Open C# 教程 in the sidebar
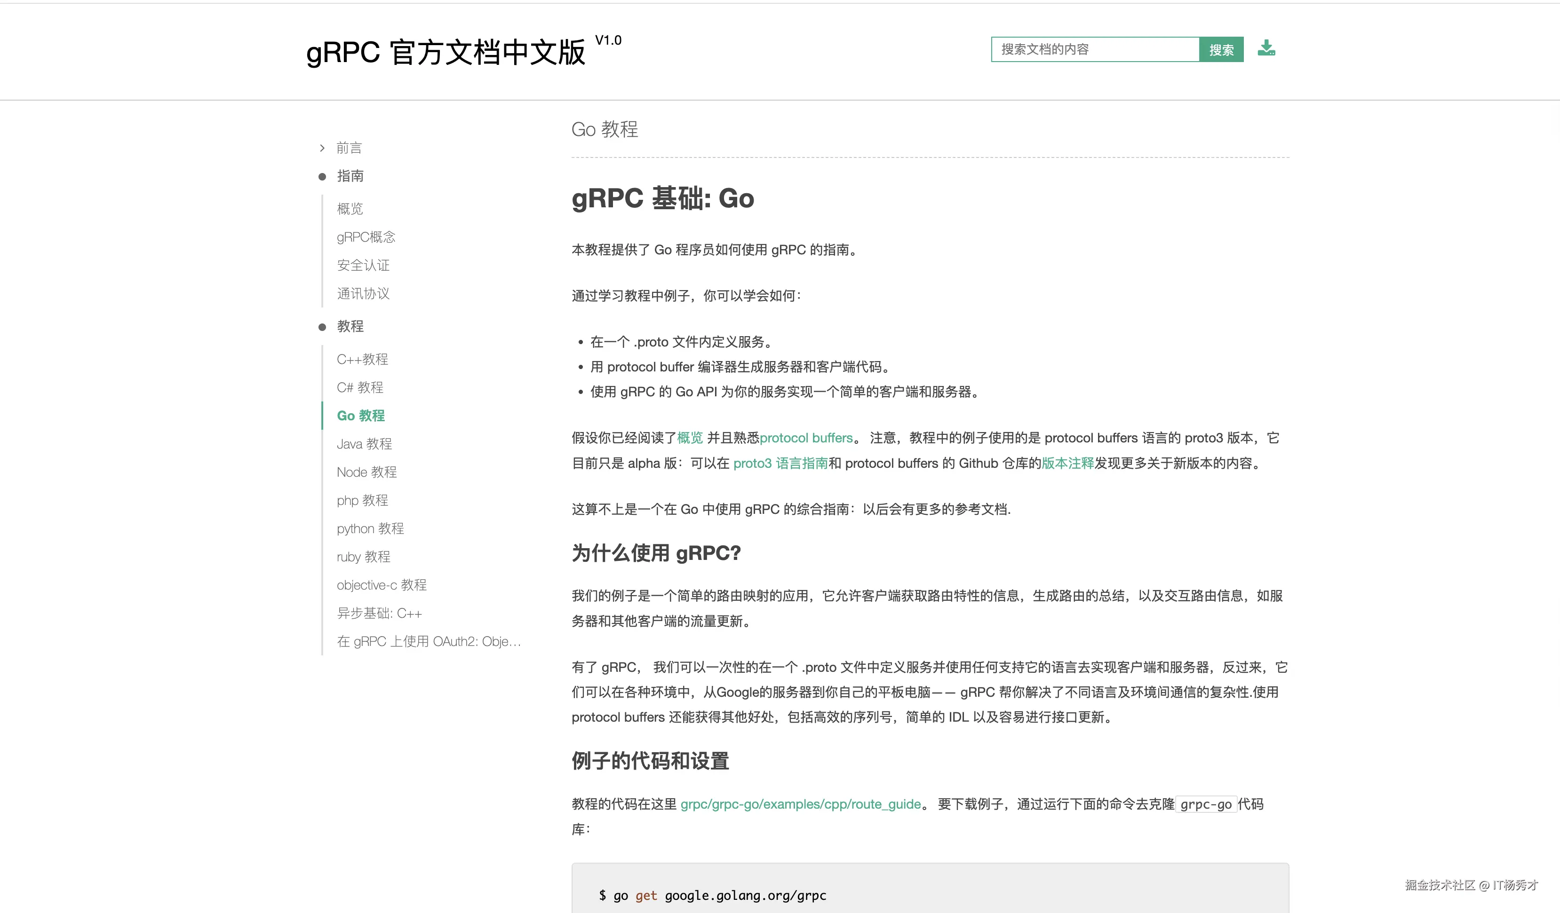 (x=360, y=387)
